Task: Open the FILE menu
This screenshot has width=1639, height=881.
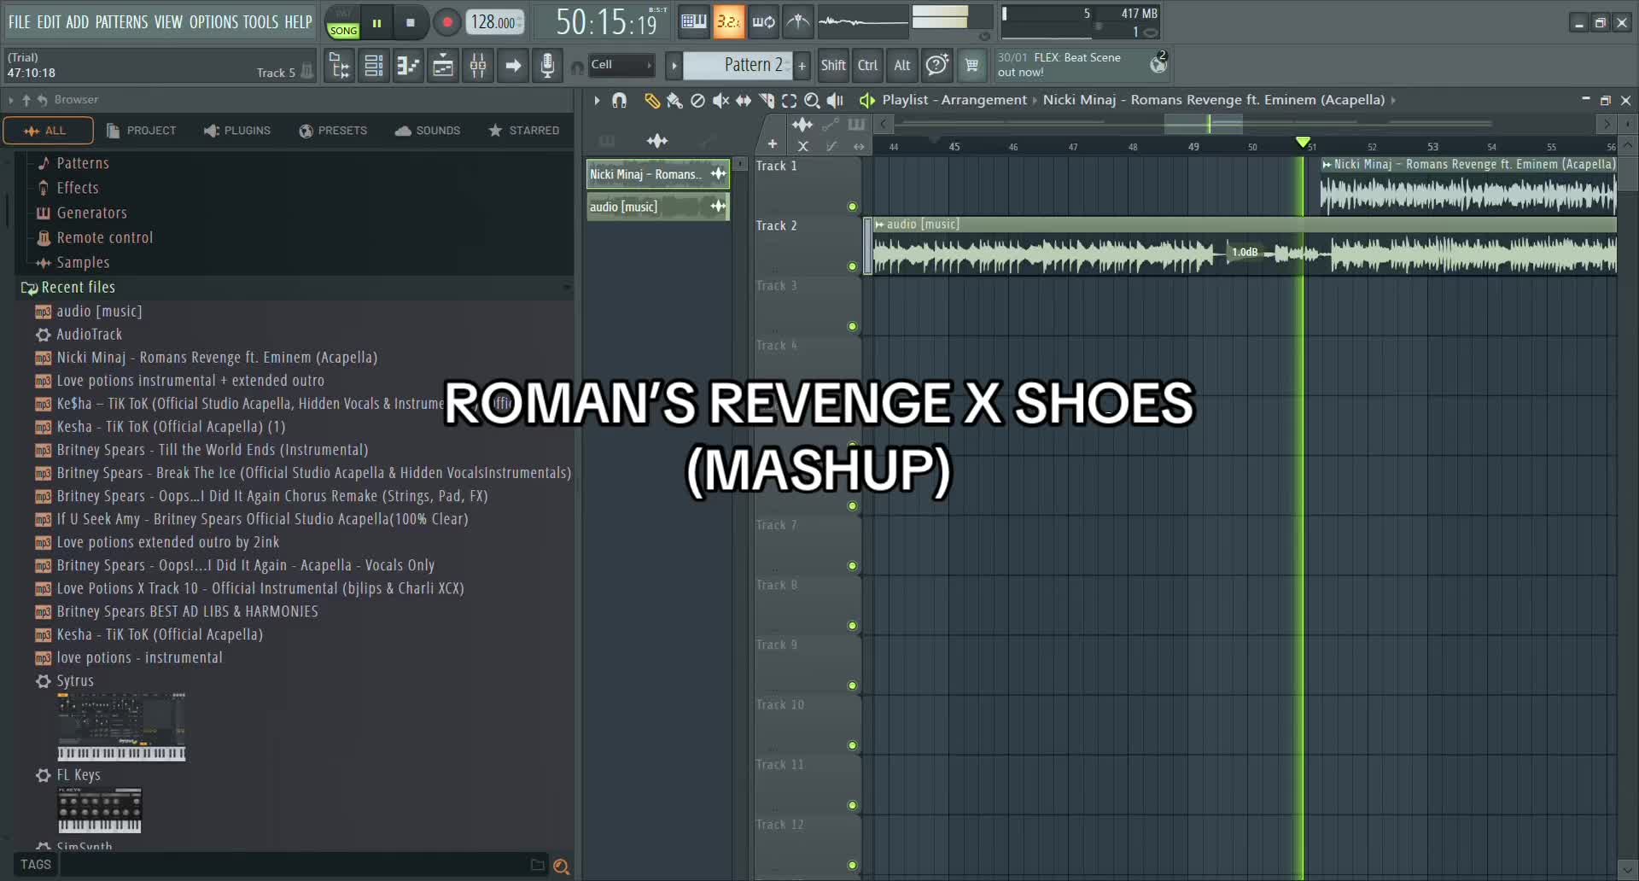Action: point(19,22)
